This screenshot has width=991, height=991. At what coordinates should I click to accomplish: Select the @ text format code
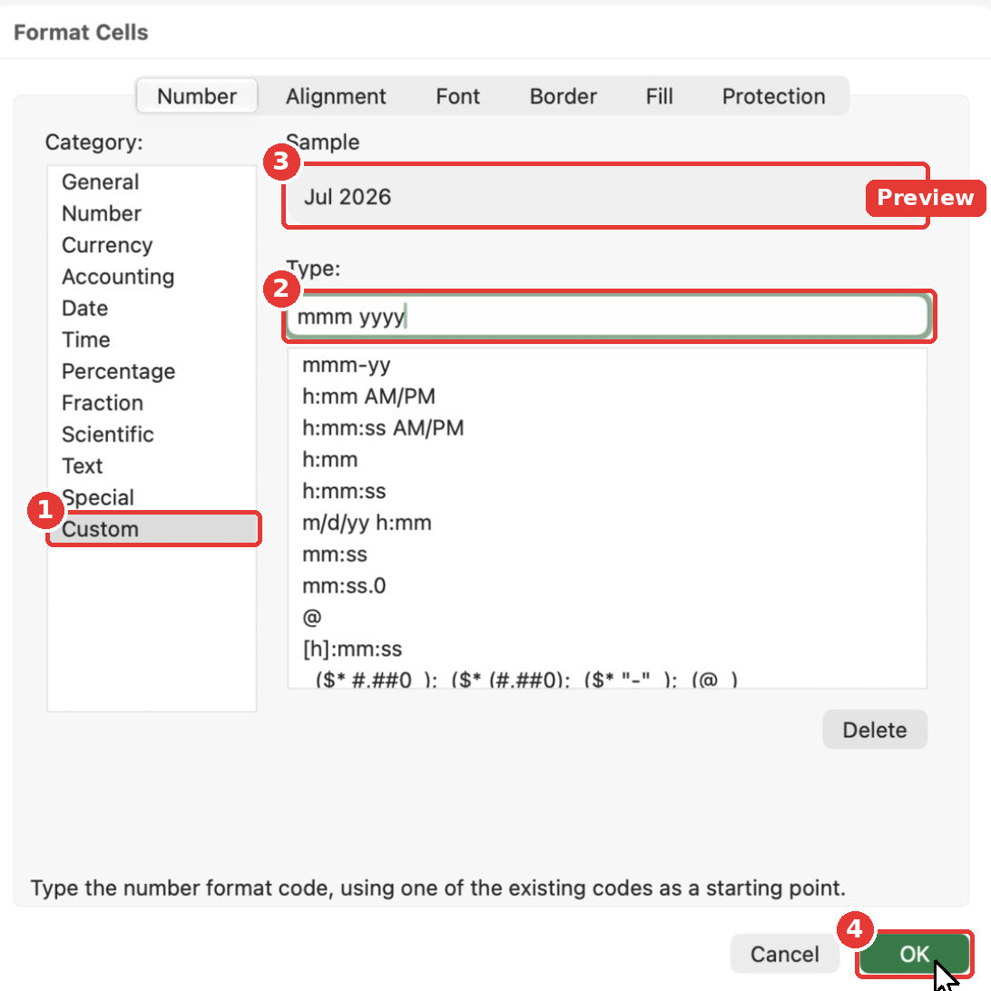(607, 618)
